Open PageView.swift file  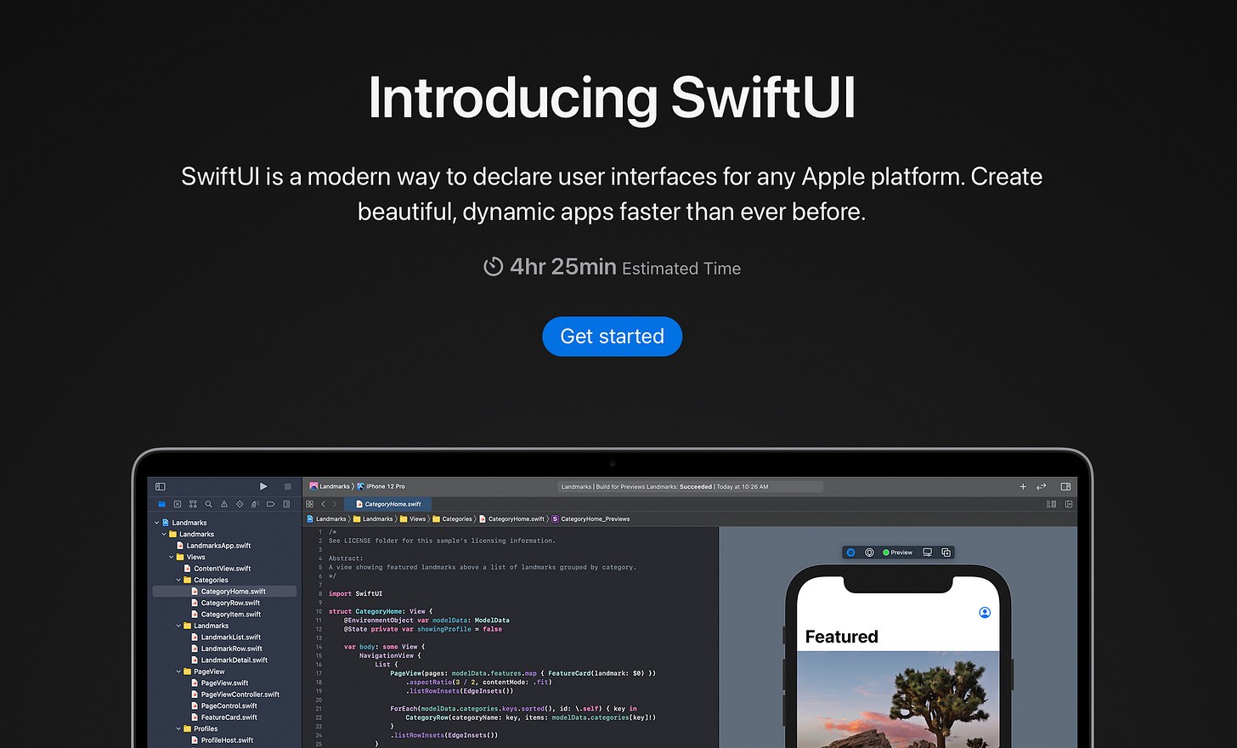click(220, 683)
